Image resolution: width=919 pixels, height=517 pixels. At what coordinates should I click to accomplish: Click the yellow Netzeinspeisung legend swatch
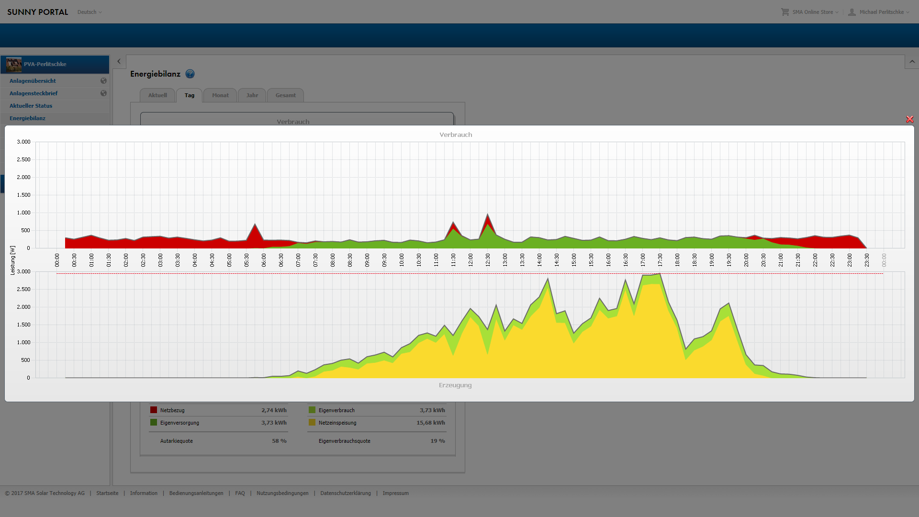click(312, 423)
